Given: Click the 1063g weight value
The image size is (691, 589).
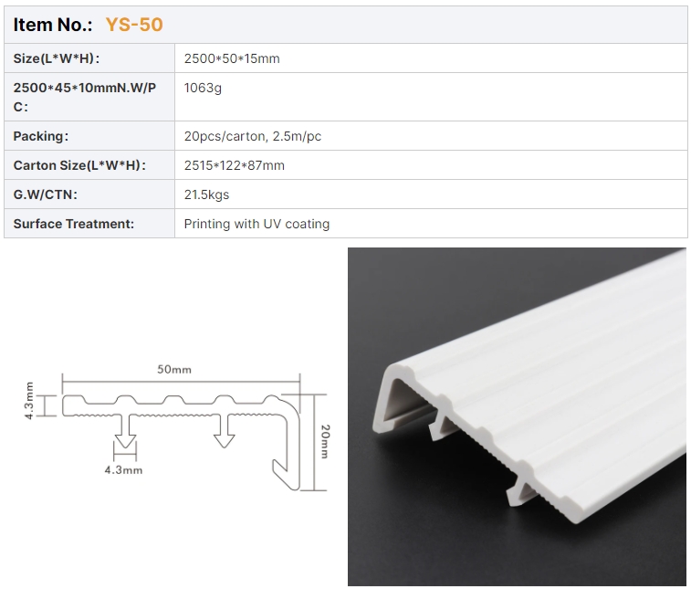Looking at the screenshot, I should coord(203,89).
